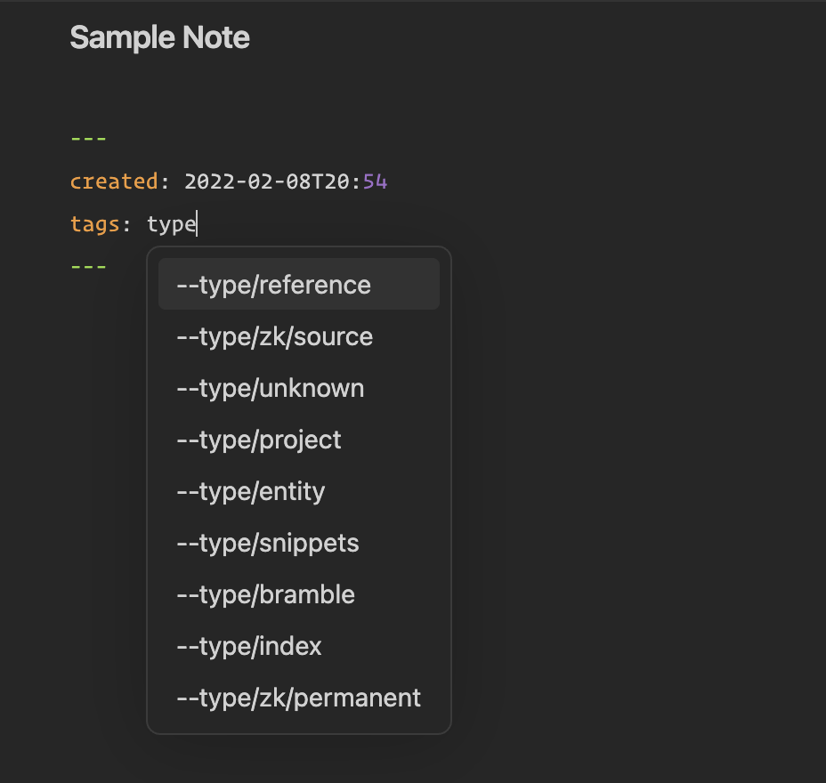Select the --type/snippets suggestion
826x783 pixels.
point(268,543)
